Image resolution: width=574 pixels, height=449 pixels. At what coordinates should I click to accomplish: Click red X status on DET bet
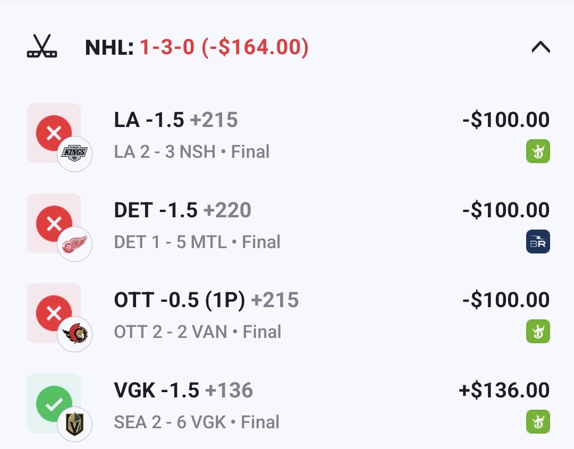click(x=54, y=223)
